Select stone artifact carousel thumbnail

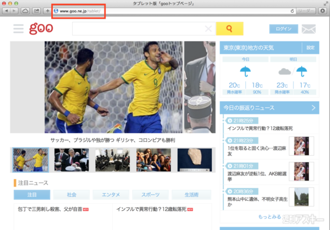tap(195, 160)
